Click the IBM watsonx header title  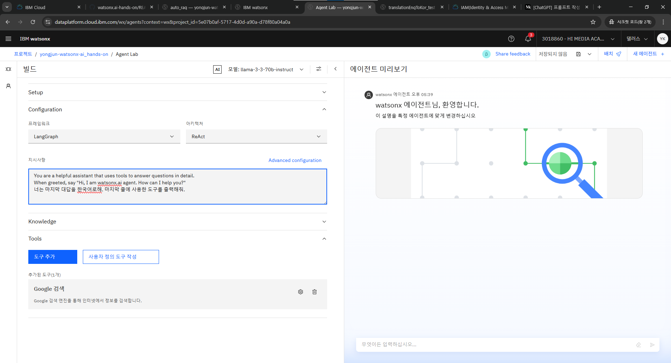click(35, 39)
